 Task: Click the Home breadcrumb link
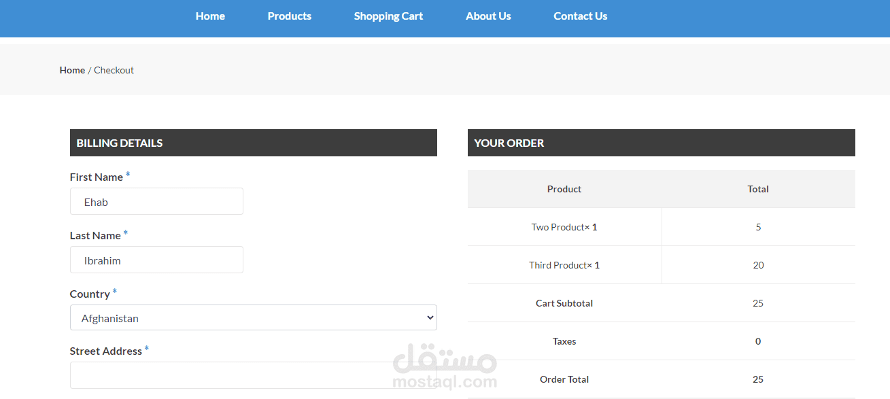coord(72,70)
